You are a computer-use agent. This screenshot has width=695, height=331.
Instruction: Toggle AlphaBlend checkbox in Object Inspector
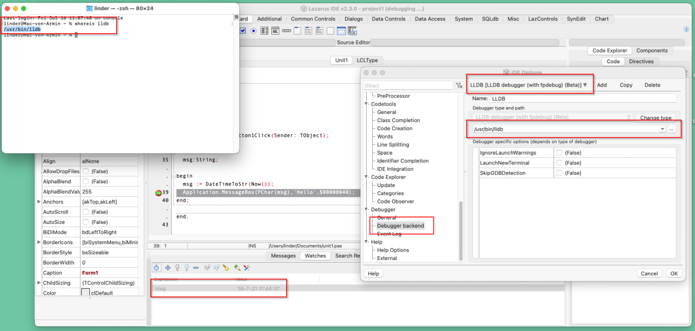click(85, 181)
